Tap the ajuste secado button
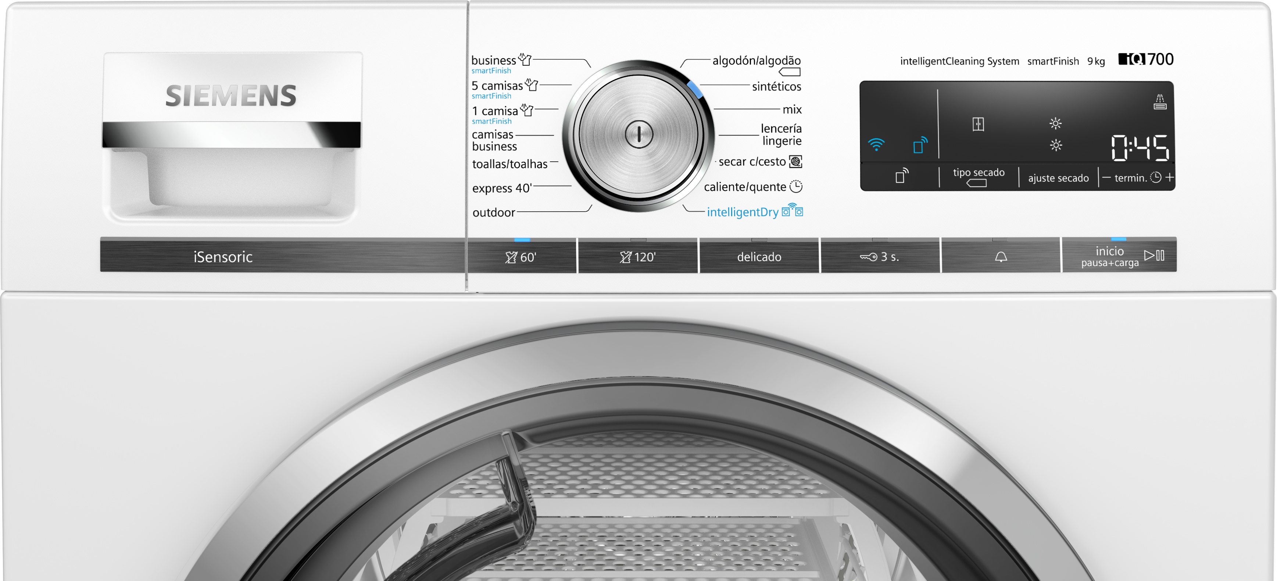This screenshot has height=581, width=1277. click(1058, 178)
